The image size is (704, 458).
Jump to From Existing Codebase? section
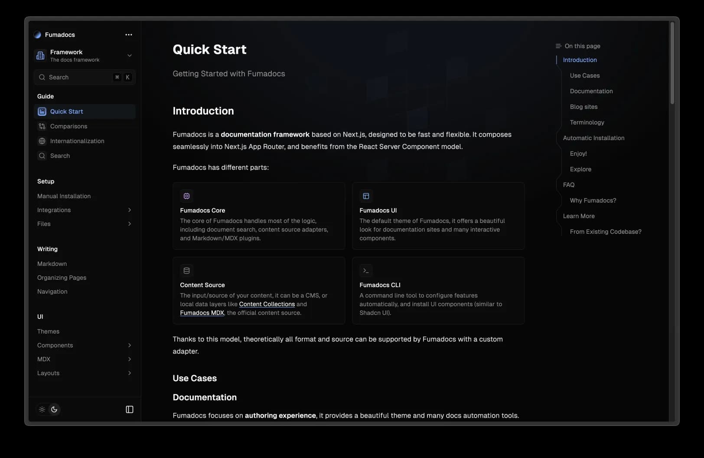[x=606, y=232]
